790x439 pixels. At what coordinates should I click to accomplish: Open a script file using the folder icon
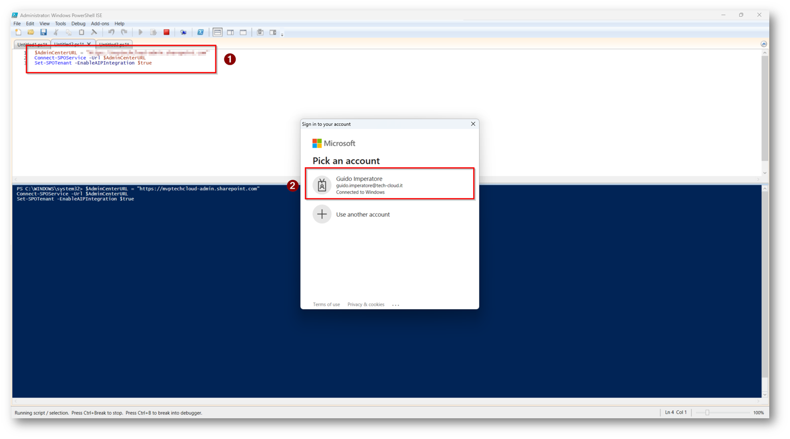31,33
